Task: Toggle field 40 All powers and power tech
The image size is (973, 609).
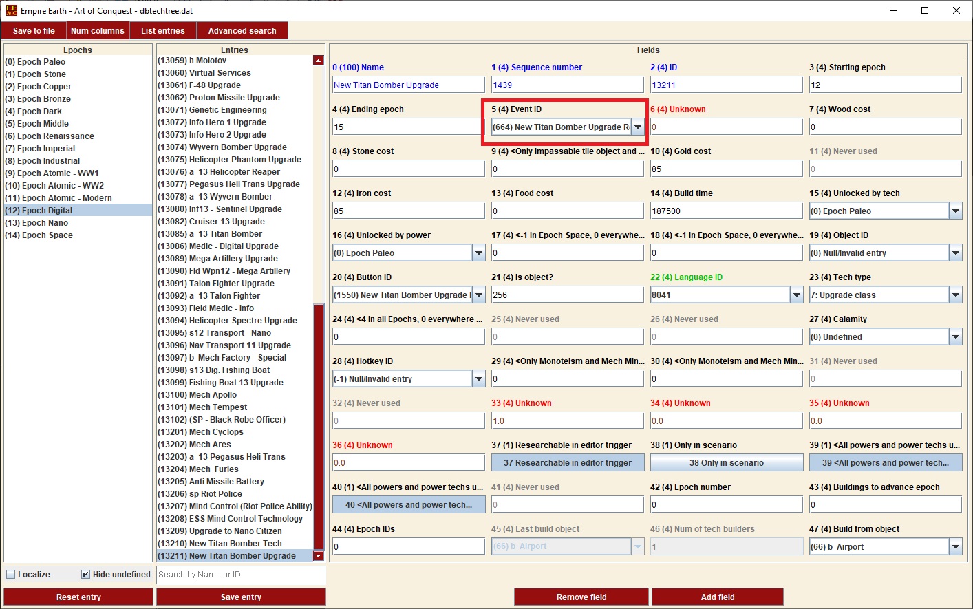Action: (x=409, y=505)
